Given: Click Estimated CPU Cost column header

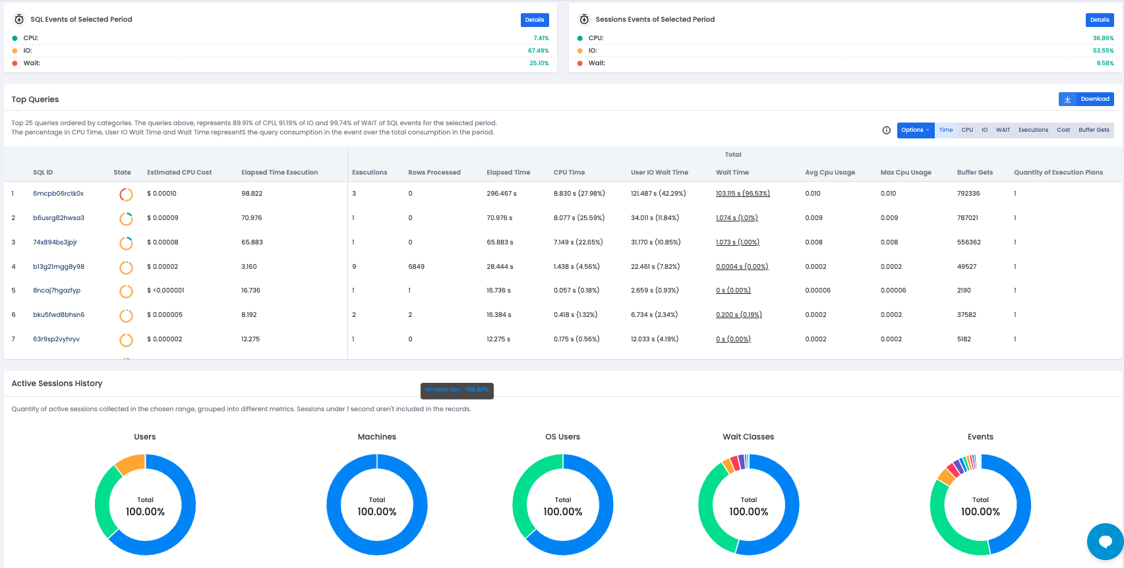Looking at the screenshot, I should [x=179, y=173].
